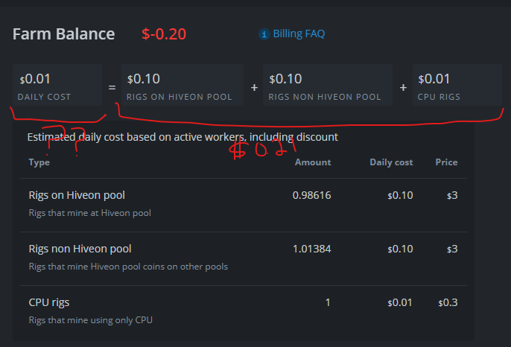The image size is (511, 347).
Task: Click the Amount column header
Action: point(313,162)
